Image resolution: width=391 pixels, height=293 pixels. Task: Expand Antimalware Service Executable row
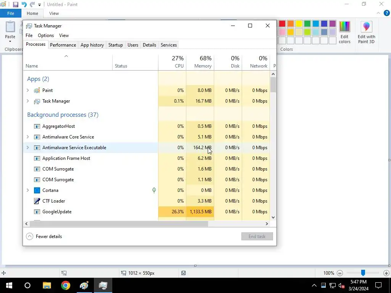[27, 148]
